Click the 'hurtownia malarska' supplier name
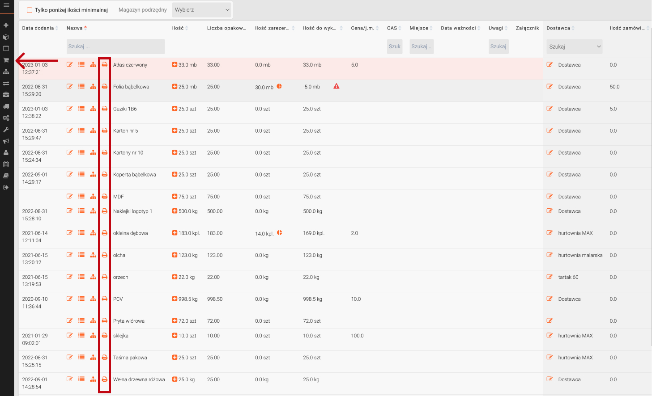Viewport: 652px width, 396px height. [580, 255]
